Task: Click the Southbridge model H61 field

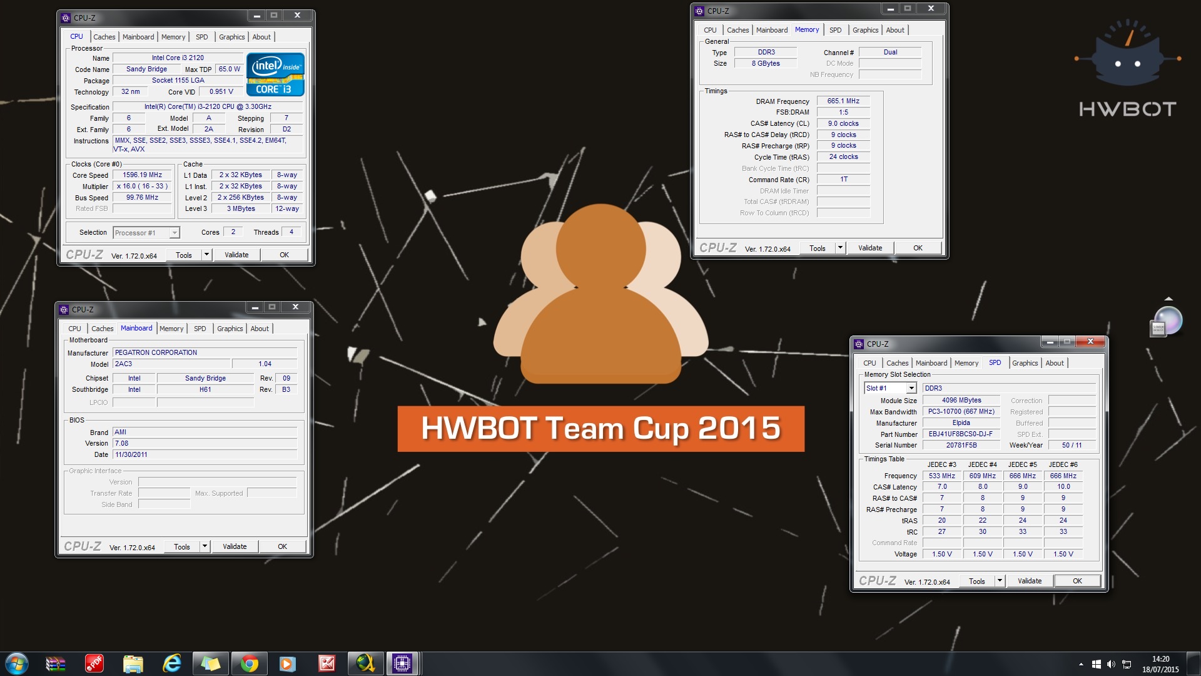Action: click(205, 389)
